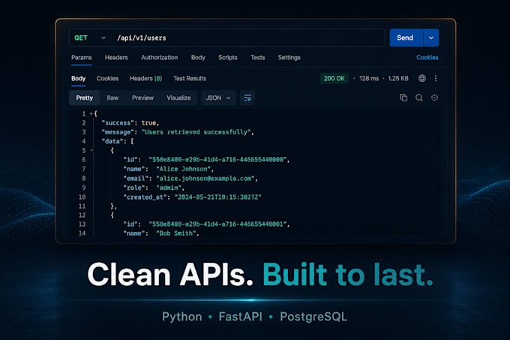The height and width of the screenshot is (340, 510).
Task: Open the GET method dropdown
Action: (x=90, y=38)
